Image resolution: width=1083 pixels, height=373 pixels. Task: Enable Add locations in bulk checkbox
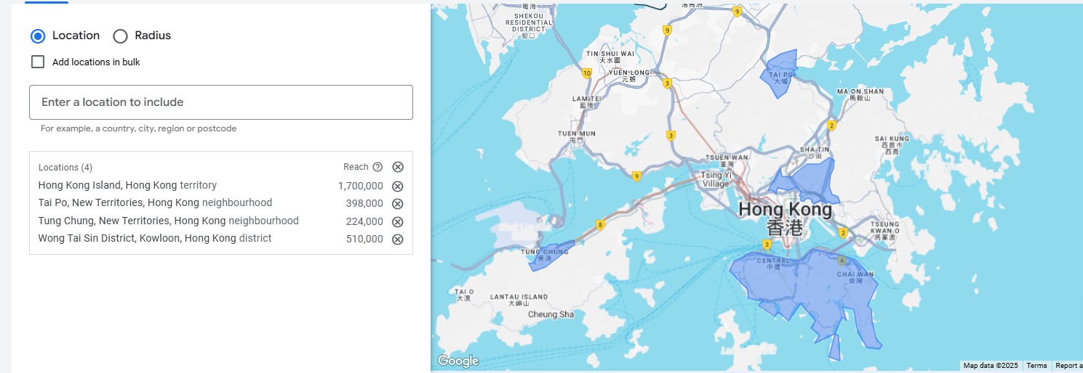38,62
